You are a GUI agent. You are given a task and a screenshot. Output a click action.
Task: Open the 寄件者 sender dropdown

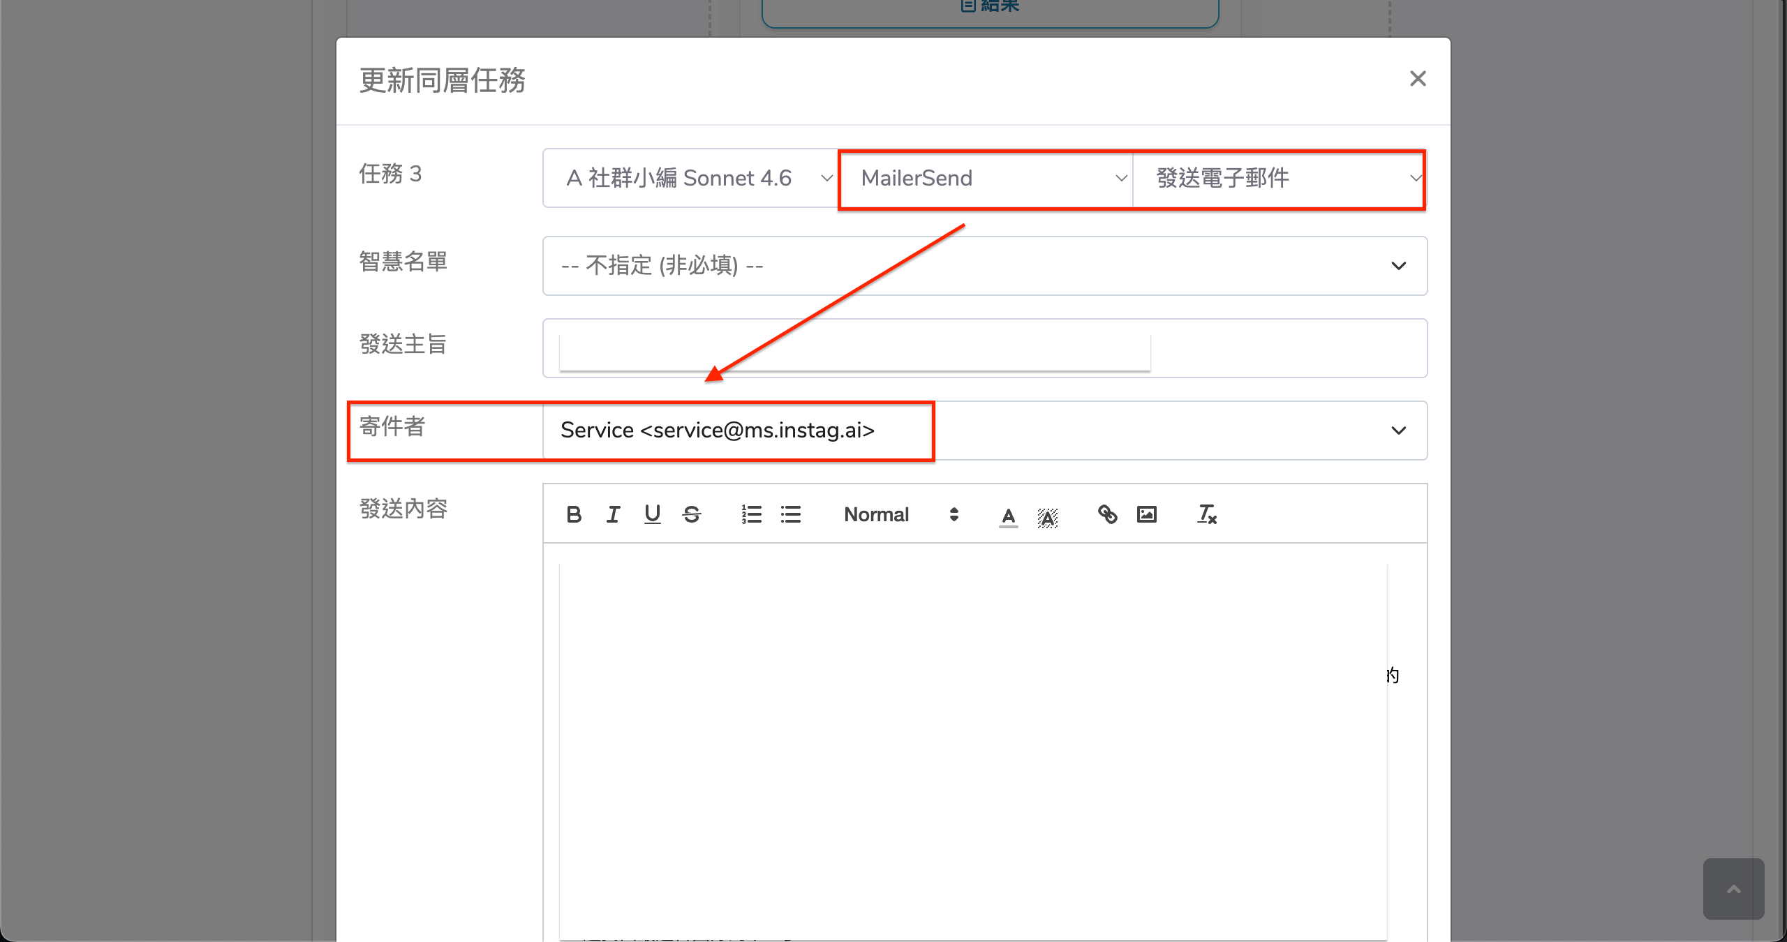click(x=985, y=431)
